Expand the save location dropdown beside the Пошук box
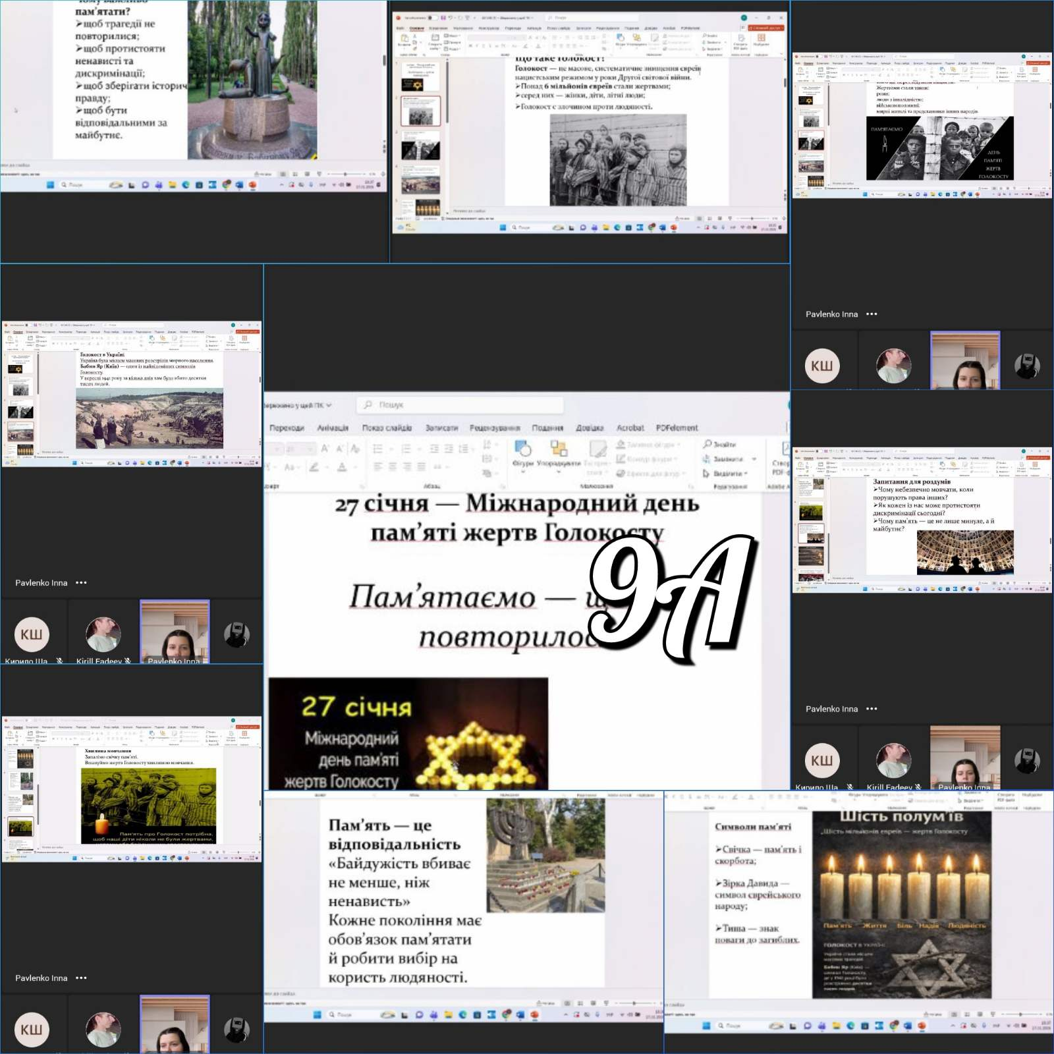The width and height of the screenshot is (1054, 1054). (329, 405)
